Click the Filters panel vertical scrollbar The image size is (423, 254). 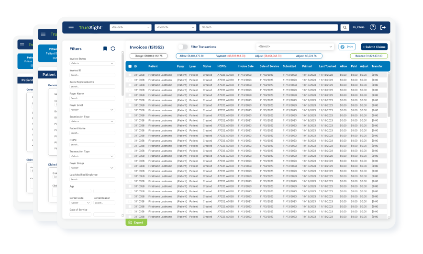coord(122,75)
